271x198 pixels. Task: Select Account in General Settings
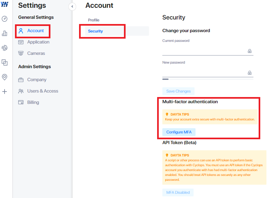tap(33, 31)
